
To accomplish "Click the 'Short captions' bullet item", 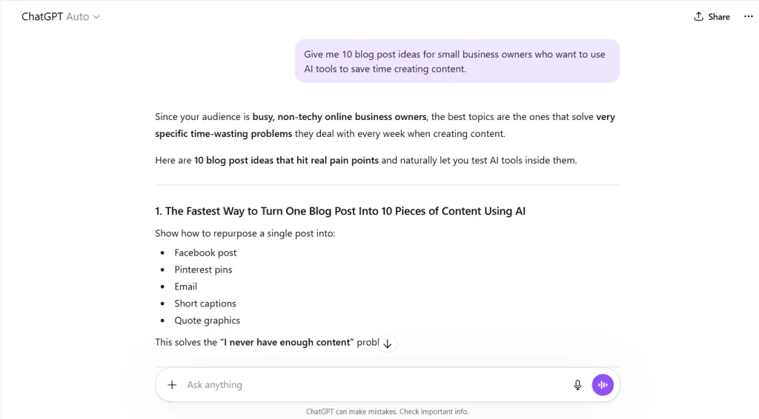I will [x=205, y=304].
